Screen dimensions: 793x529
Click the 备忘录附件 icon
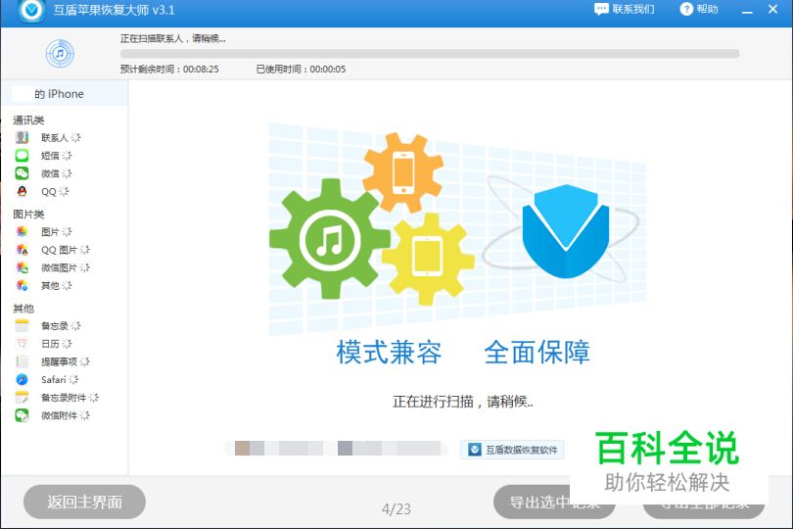pos(22,398)
